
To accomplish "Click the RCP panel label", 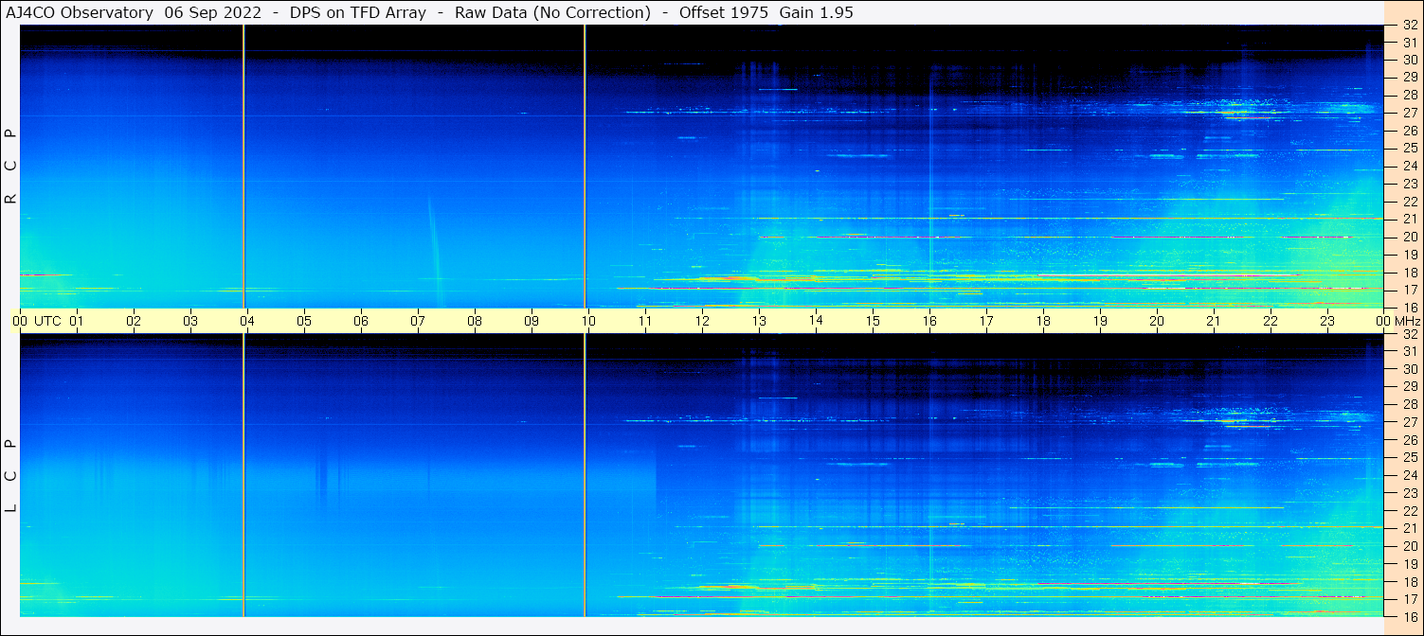I will tap(11, 167).
